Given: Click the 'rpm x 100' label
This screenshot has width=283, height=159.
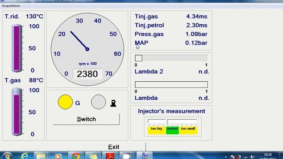Looking at the screenshot, I should coord(88,64).
